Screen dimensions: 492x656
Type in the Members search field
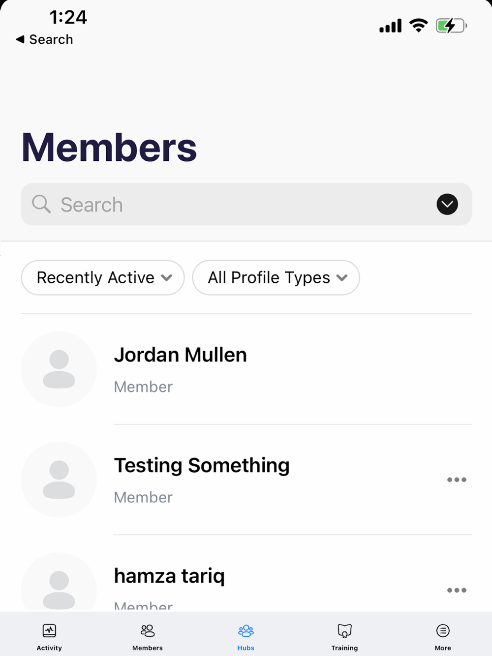point(236,205)
